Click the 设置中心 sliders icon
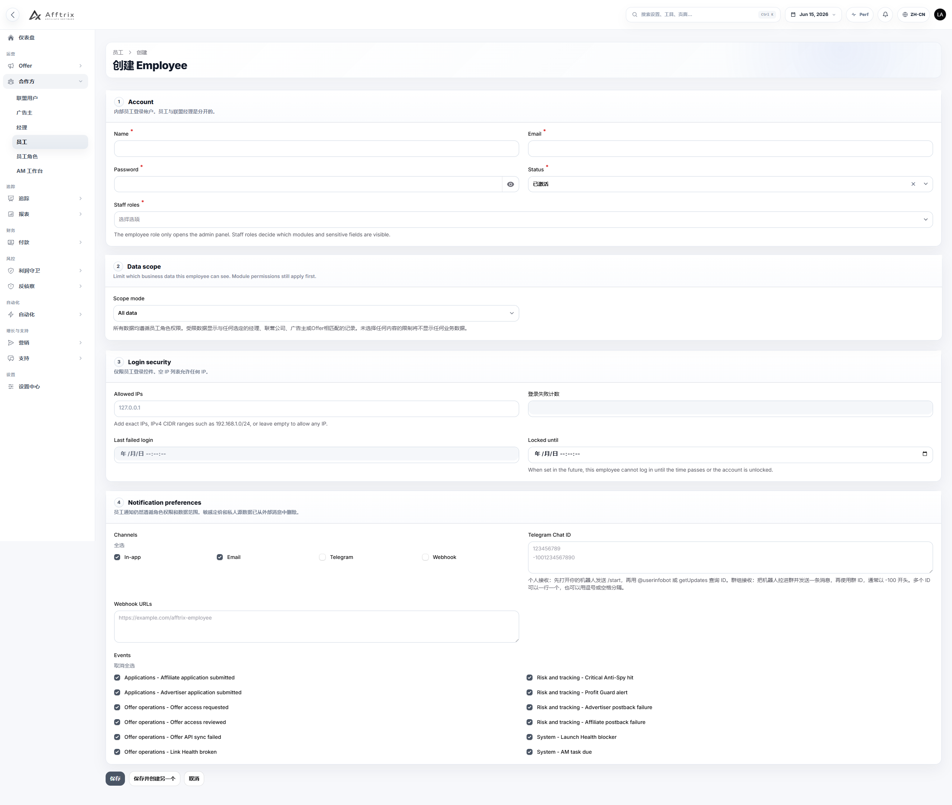 click(11, 387)
